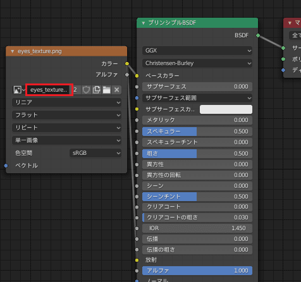Image resolution: width=301 pixels, height=282 pixels.
Task: Open the リニア interpolation dropdown
Action: (x=66, y=102)
